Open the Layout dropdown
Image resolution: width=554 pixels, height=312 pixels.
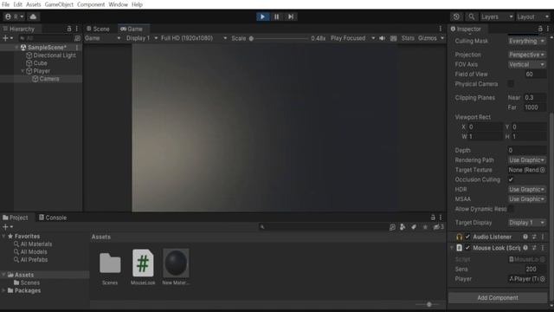click(x=533, y=16)
